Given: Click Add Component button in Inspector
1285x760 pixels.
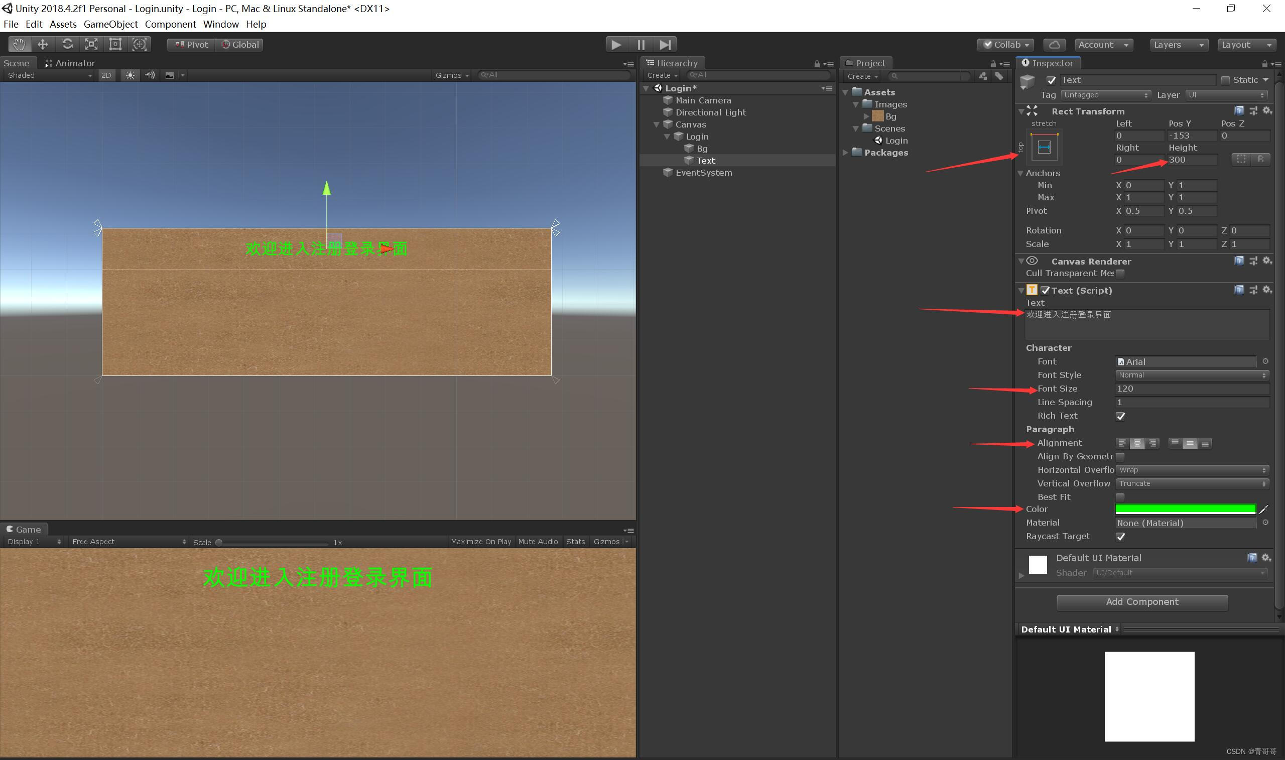Looking at the screenshot, I should pyautogui.click(x=1142, y=602).
